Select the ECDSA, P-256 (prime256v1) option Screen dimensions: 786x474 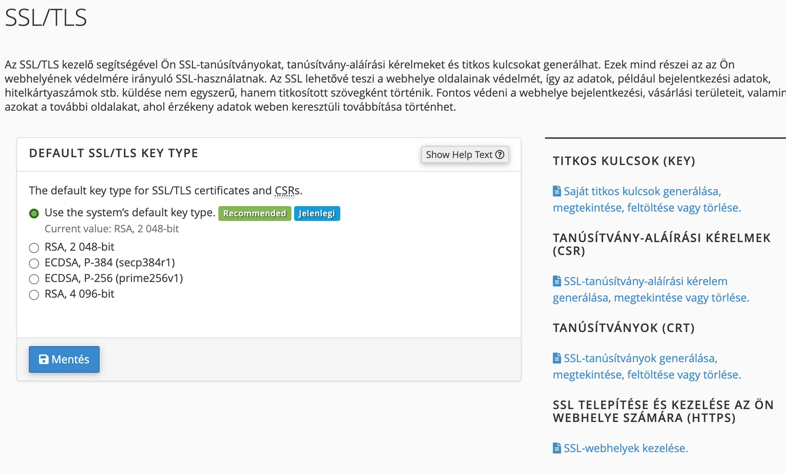point(34,278)
